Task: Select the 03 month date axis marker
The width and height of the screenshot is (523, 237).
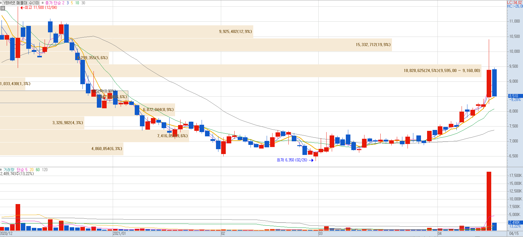Action: 320,233
